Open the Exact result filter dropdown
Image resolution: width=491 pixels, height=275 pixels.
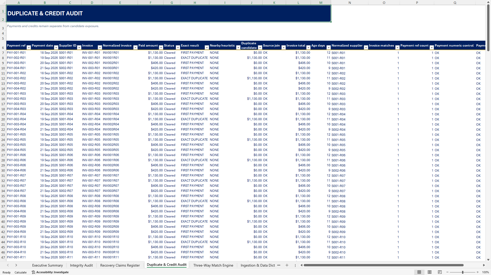[x=207, y=48]
